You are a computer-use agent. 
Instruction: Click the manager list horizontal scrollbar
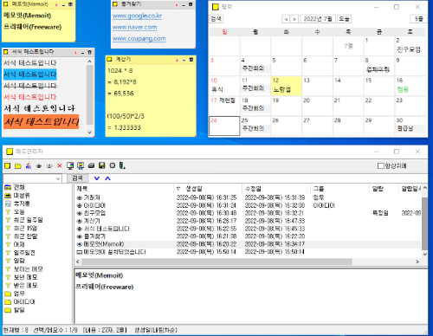216,262
